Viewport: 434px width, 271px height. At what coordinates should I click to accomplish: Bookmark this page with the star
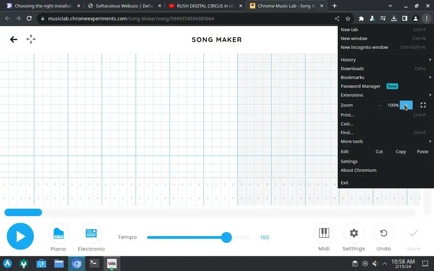348,19
